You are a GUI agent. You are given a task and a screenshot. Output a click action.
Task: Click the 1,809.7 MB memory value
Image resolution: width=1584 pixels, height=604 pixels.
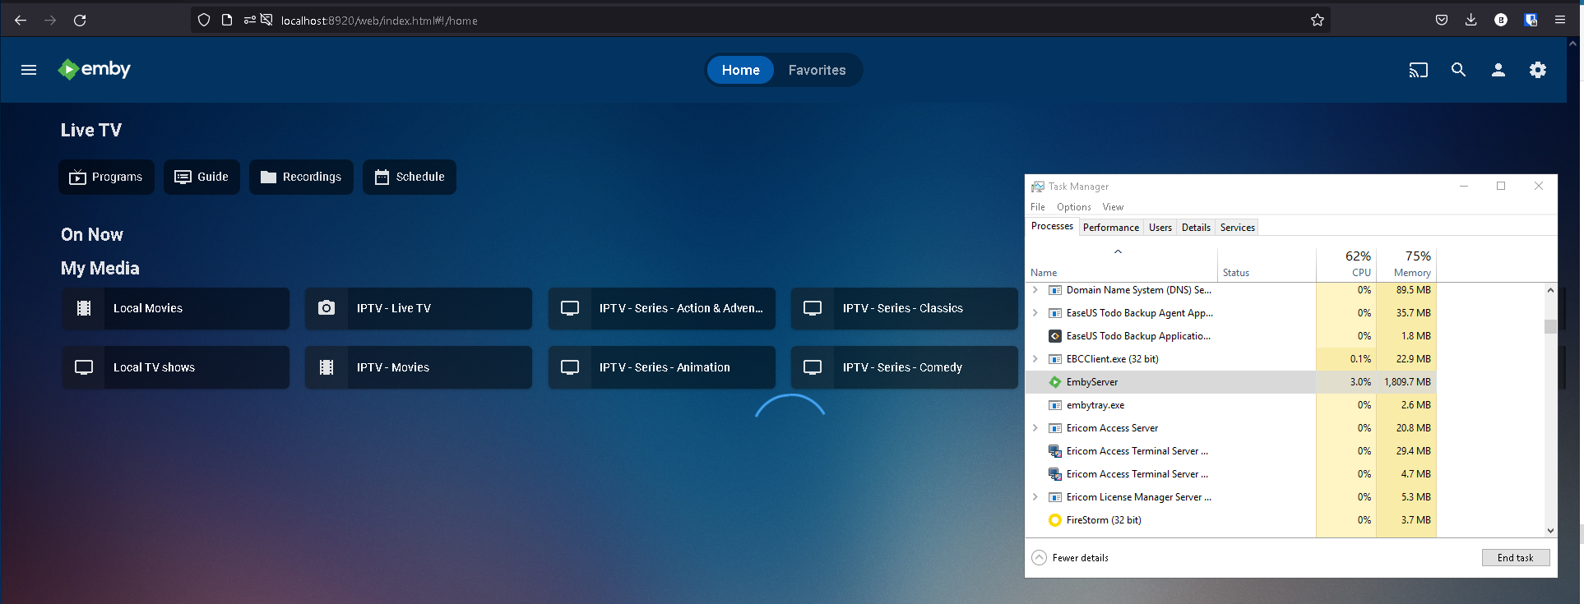coord(1407,382)
